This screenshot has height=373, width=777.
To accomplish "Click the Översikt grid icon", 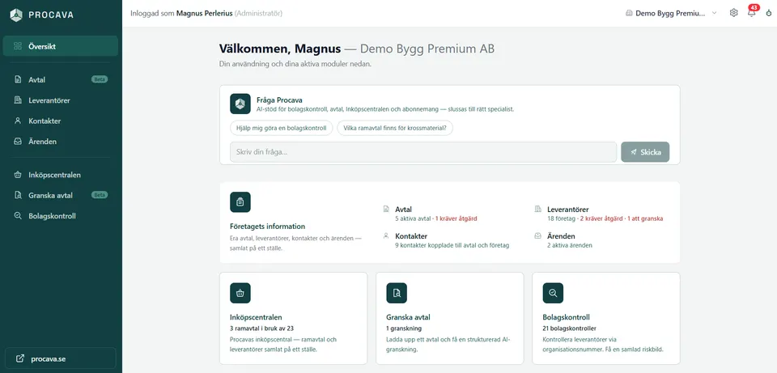I will (18, 46).
